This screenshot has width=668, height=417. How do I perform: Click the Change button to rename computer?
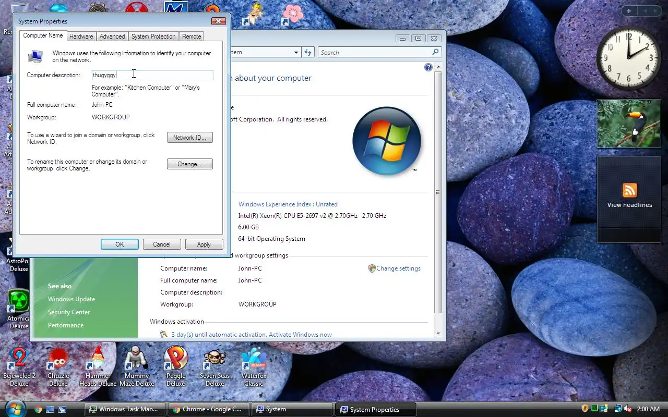tap(190, 164)
